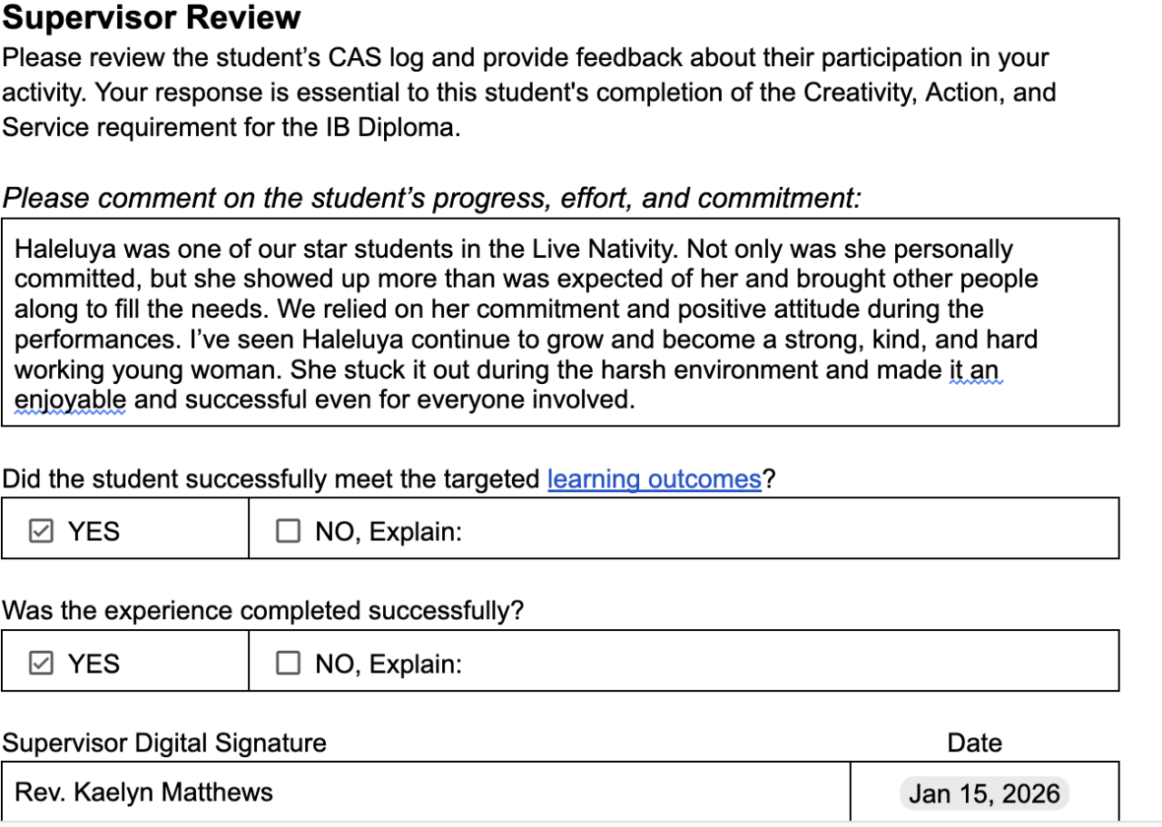Click inside the supervisor comment text box
This screenshot has width=1162, height=827.
tap(560, 322)
